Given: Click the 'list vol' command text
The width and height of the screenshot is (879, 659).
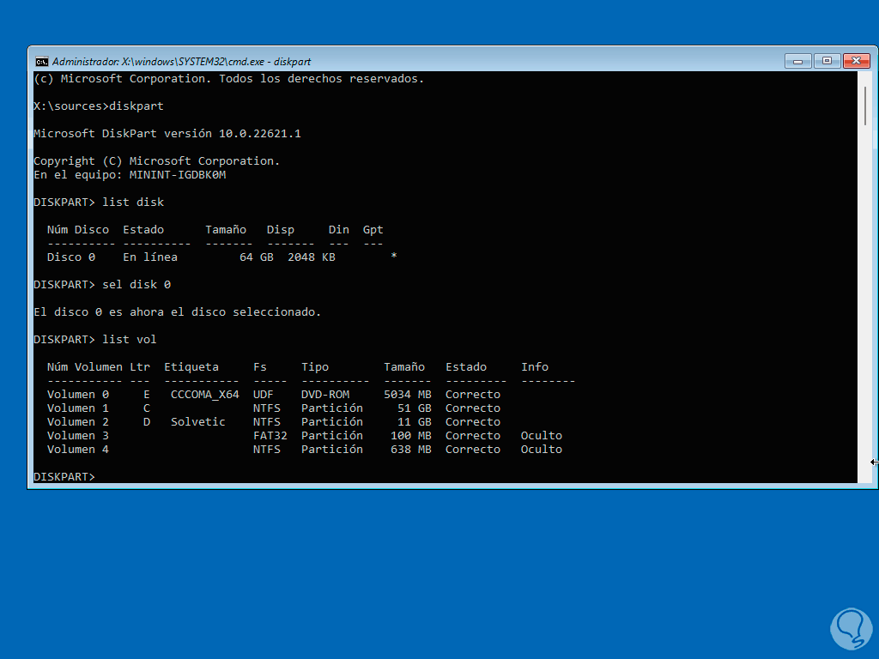Looking at the screenshot, I should click(x=129, y=339).
